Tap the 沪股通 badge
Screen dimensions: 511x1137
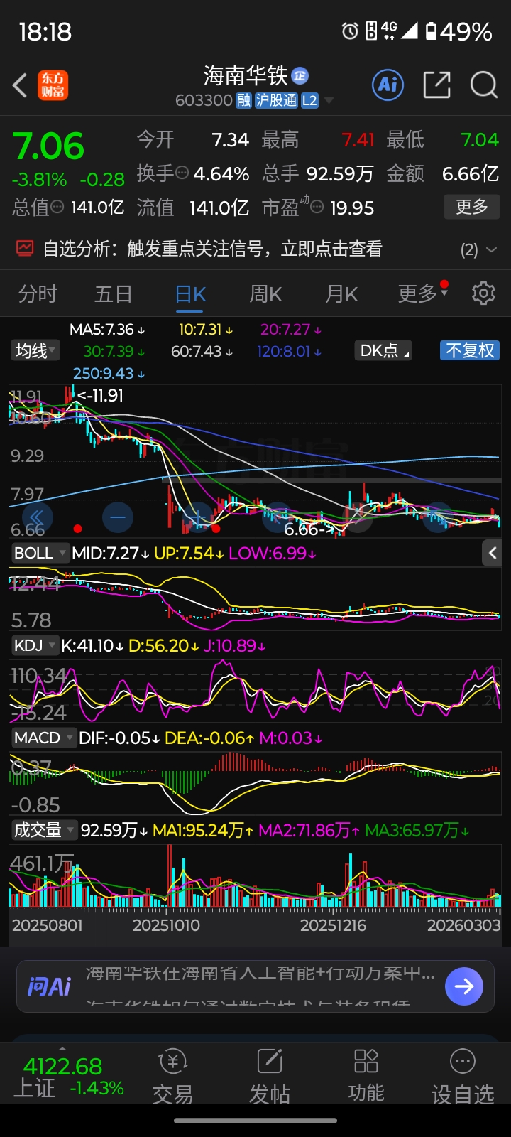276,100
